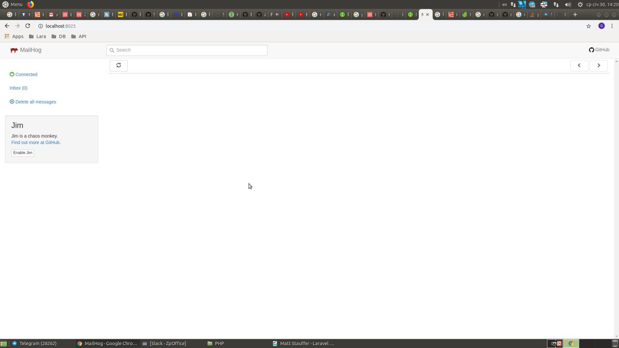Image resolution: width=619 pixels, height=348 pixels.
Task: Click the MailHog pig logo
Action: 14,50
